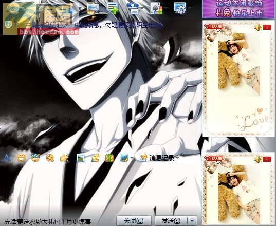The image size is (276, 226).
Task: Open the application settings monitor-gear icon
Action: pyautogui.click(x=180, y=8)
